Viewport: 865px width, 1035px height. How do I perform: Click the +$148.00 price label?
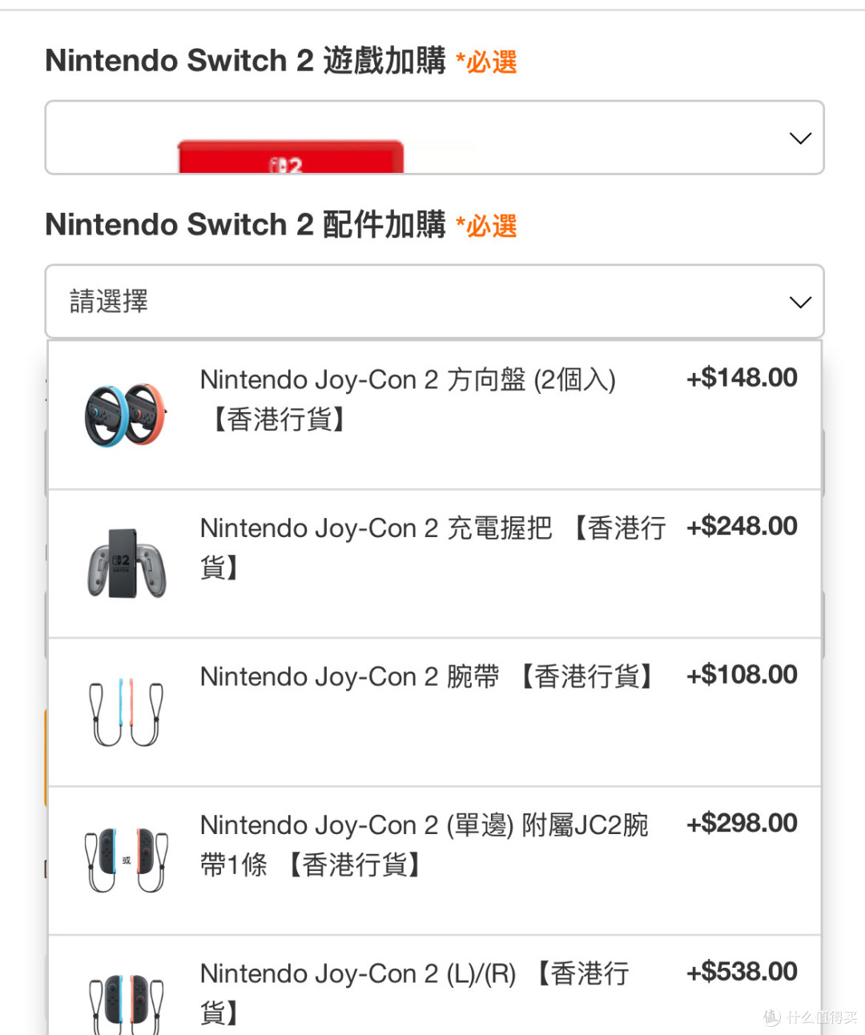pyautogui.click(x=742, y=378)
